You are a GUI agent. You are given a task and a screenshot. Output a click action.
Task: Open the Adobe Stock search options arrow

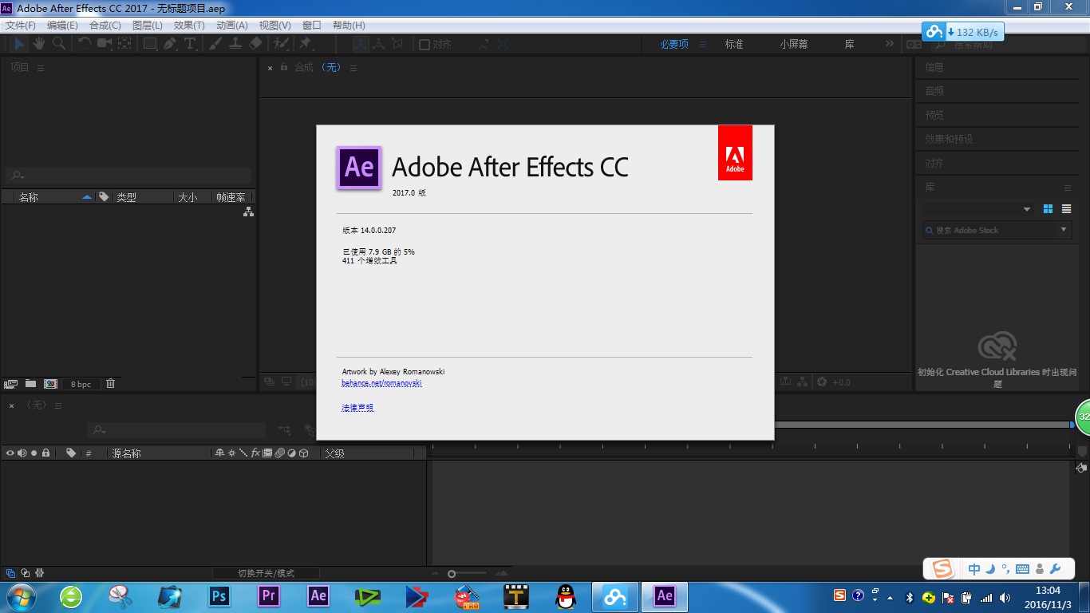point(1064,230)
